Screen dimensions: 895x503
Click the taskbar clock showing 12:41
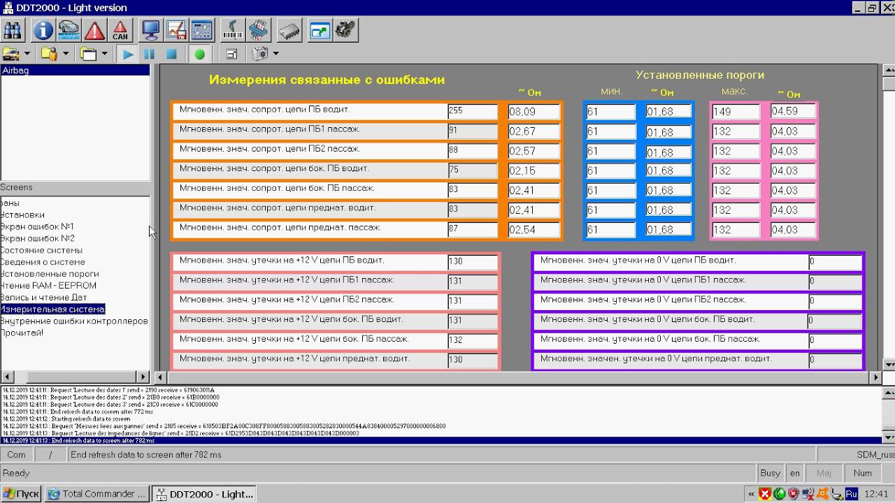point(876,494)
